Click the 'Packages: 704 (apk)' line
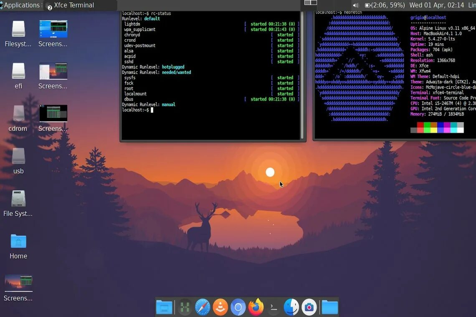The height and width of the screenshot is (317, 476). point(431,50)
